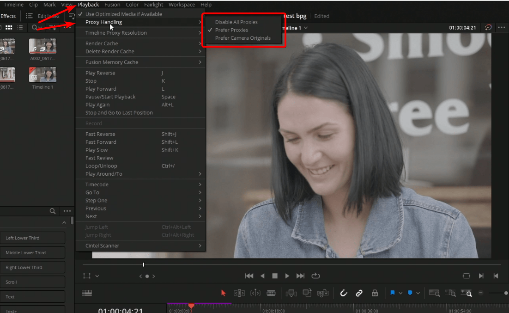The height and width of the screenshot is (313, 509).
Task: Expand the flag color chevron
Action: click(x=400, y=293)
